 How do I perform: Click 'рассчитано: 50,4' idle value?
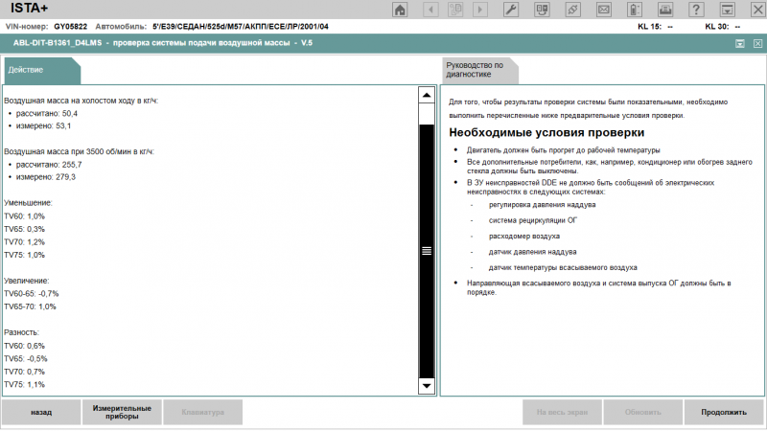(46, 113)
